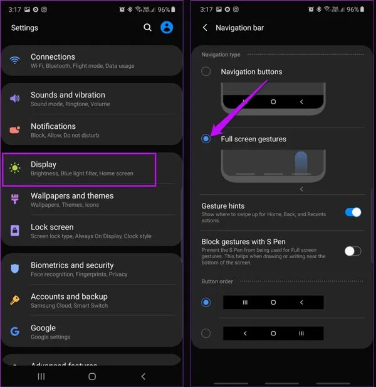The height and width of the screenshot is (387, 376).
Task: Enable Block gestures with S Pen
Action: 353,251
